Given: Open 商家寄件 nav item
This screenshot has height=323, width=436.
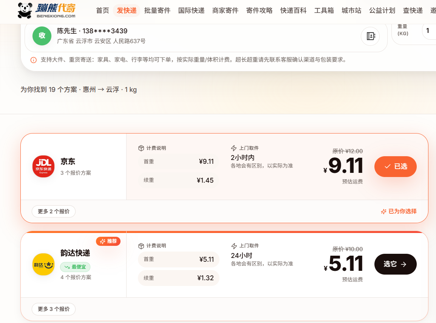Looking at the screenshot, I should click(x=225, y=11).
